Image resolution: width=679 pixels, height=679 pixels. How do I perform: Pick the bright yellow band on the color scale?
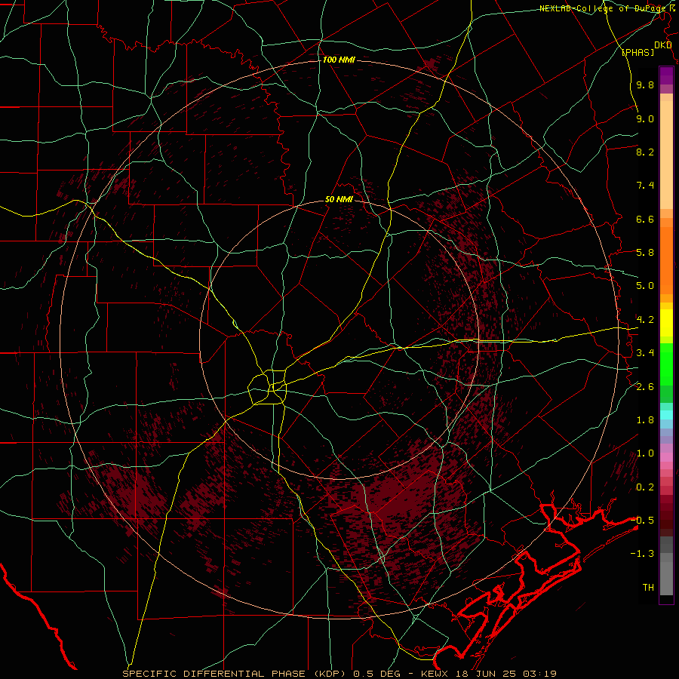(666, 323)
